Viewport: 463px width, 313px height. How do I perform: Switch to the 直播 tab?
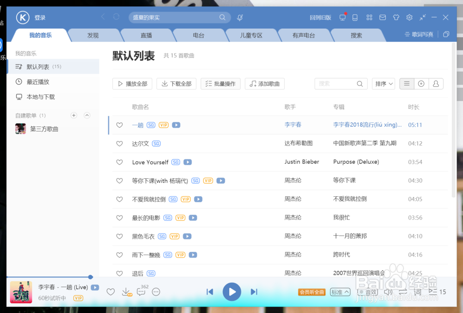[x=146, y=36]
